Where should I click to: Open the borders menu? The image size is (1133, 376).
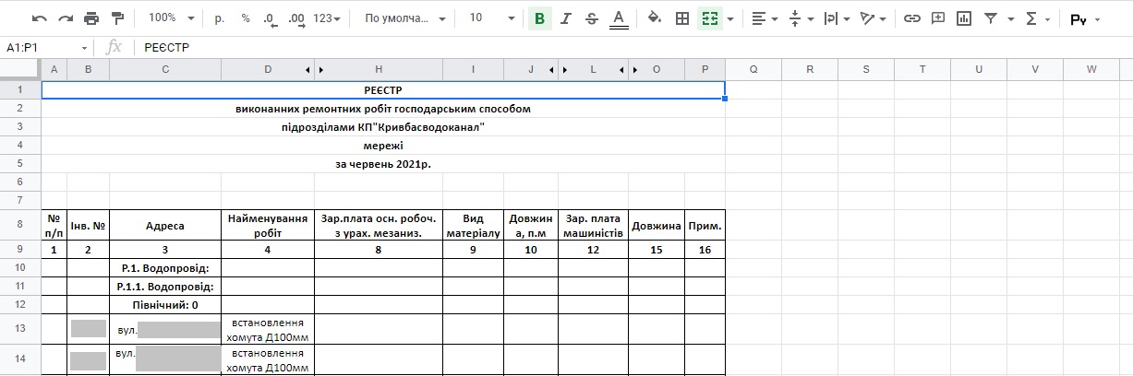(x=682, y=18)
